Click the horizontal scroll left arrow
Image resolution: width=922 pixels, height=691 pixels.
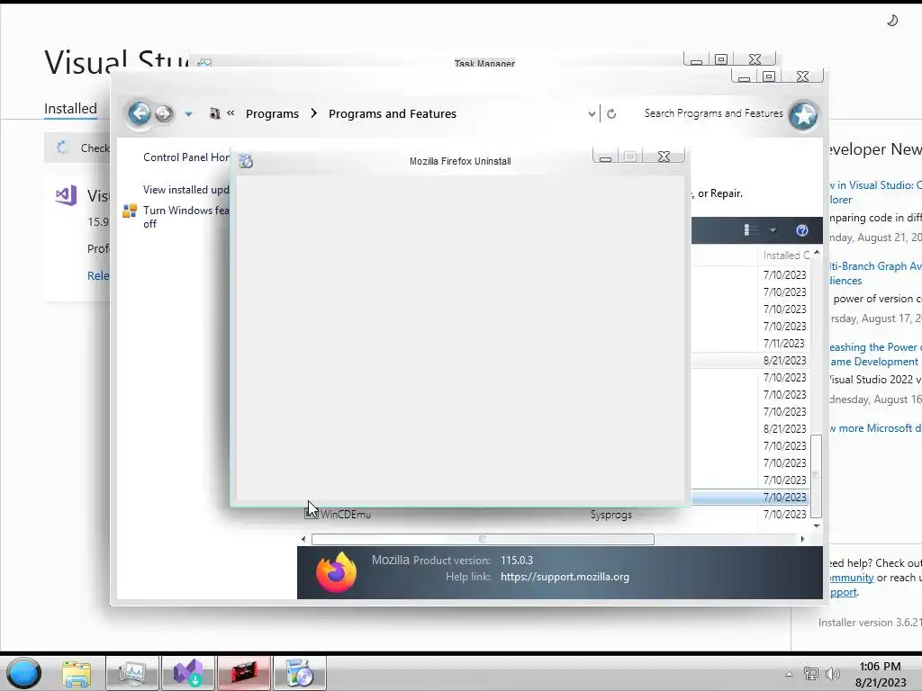click(303, 539)
